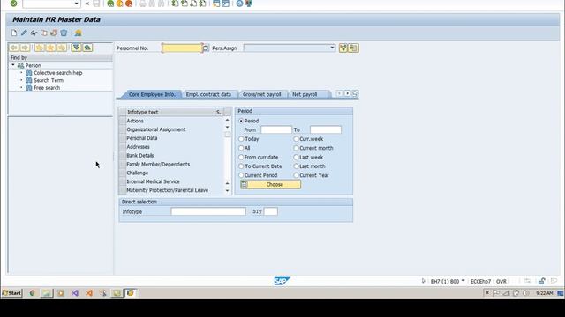Select Free search in Find by tree
This screenshot has width=565, height=317.
click(x=47, y=88)
